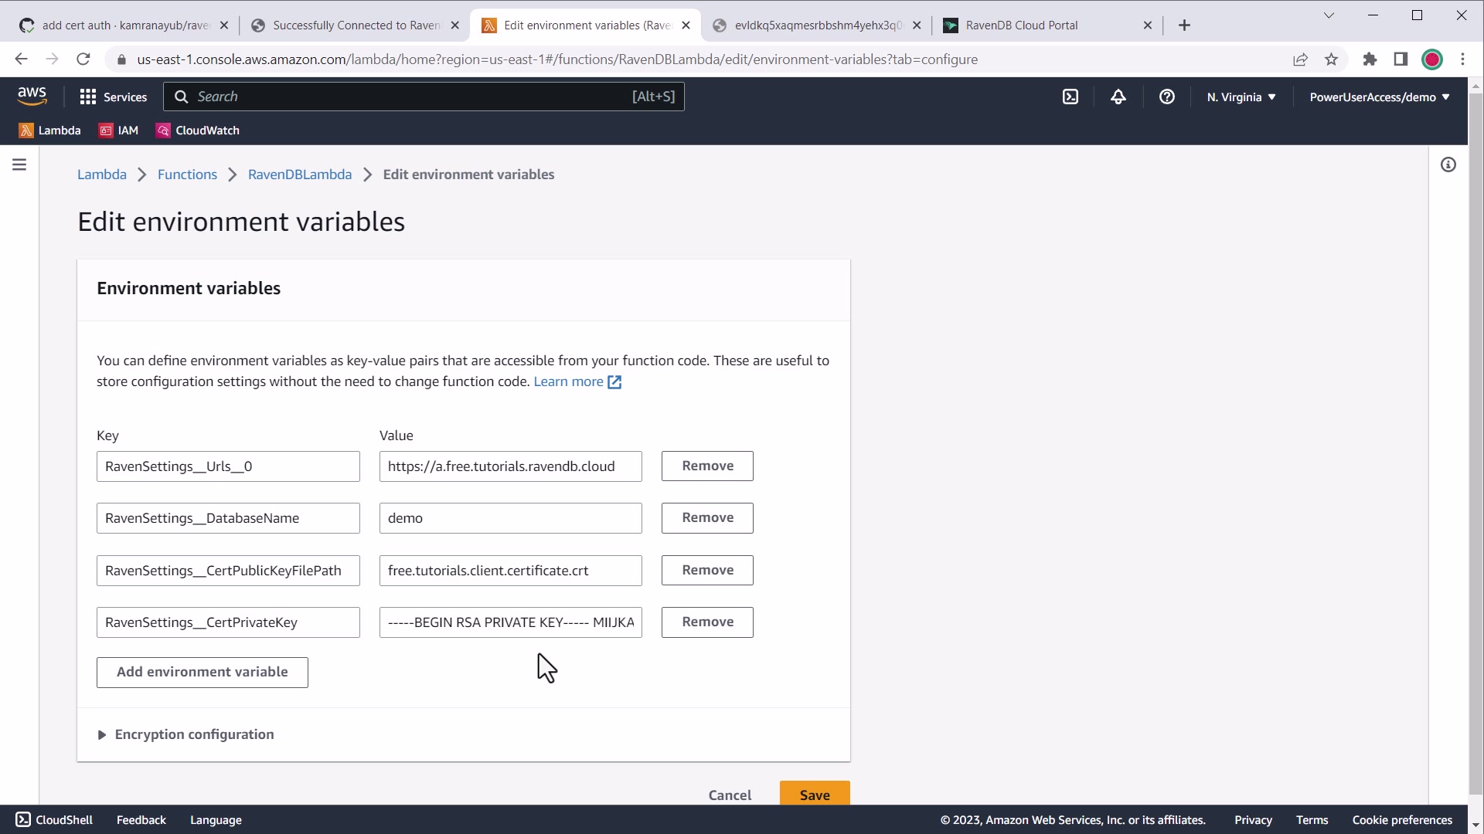Viewport: 1484px width, 834px height.
Task: Launch CloudShell from the top navigation bar
Action: click(x=1070, y=97)
